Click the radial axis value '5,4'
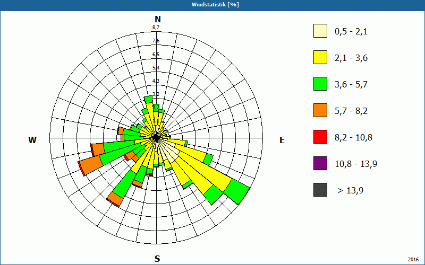Screen dimensions: 425x265 coord(156,68)
